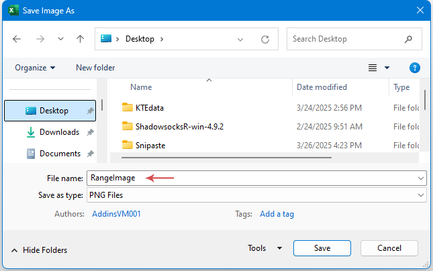Navigate up one folder level
This screenshot has width=433, height=271.
(x=81, y=39)
